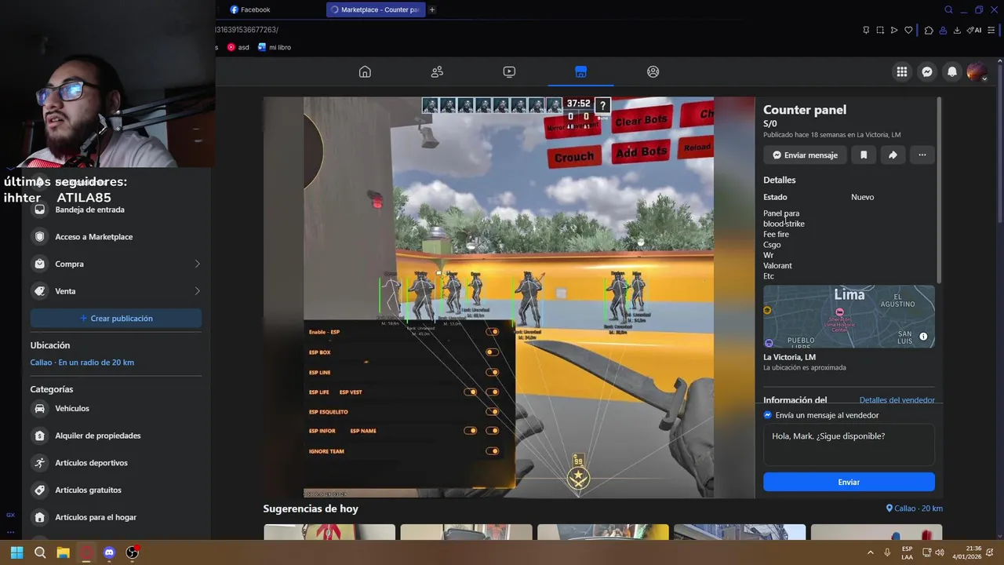Open the Video icon in the Facebook top bar
Image resolution: width=1004 pixels, height=565 pixels.
509,71
